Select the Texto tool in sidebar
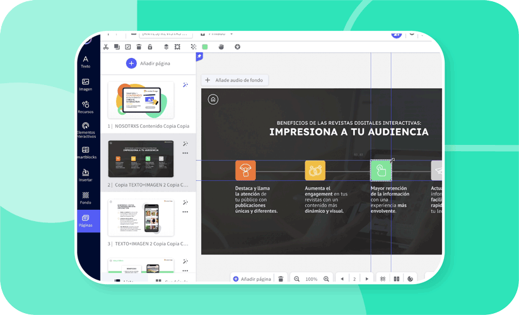The width and height of the screenshot is (519, 315). [85, 62]
